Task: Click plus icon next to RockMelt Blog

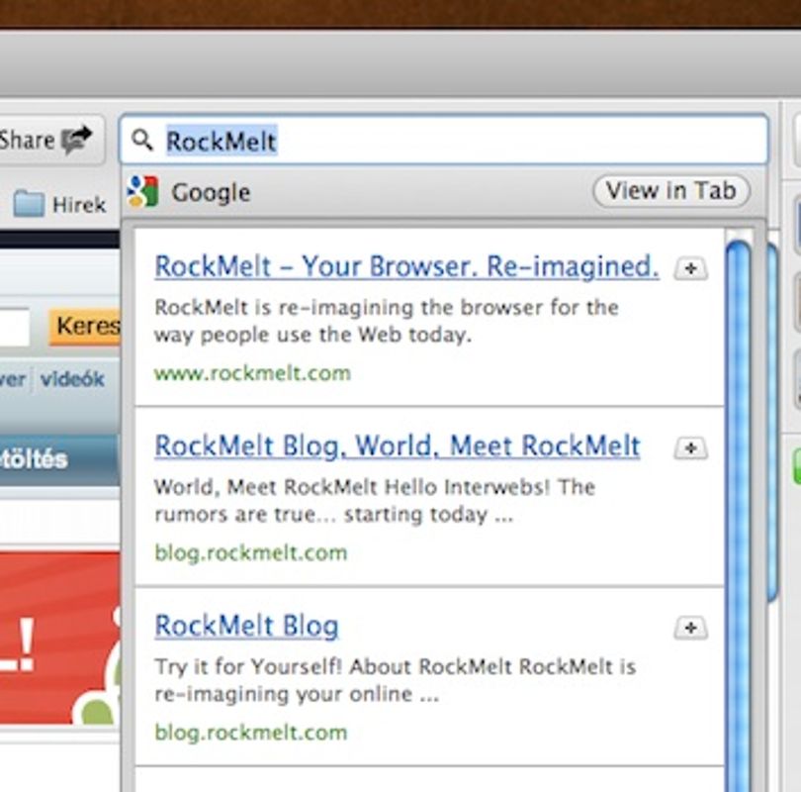Action: pos(690,628)
